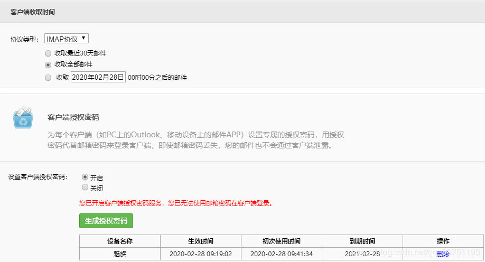
Task: Click the 魅族 device name cell
Action: coord(120,254)
